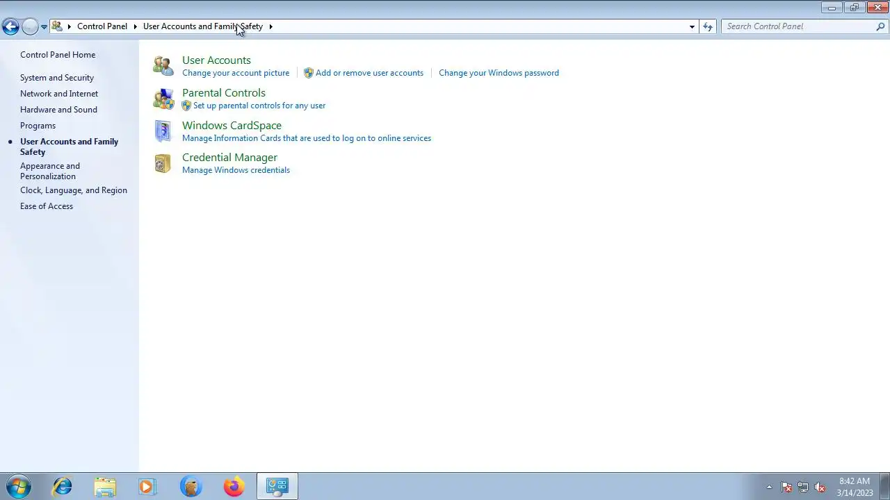The height and width of the screenshot is (500, 890).
Task: Launch Firefox from the taskbar
Action: (234, 486)
